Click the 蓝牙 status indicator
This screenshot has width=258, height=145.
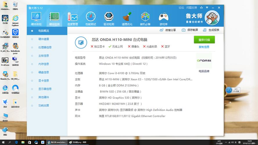(165, 46)
